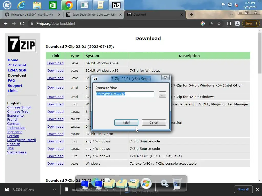
Task: Open the Windows Start orb in the taskbar
Action: point(7,5)
